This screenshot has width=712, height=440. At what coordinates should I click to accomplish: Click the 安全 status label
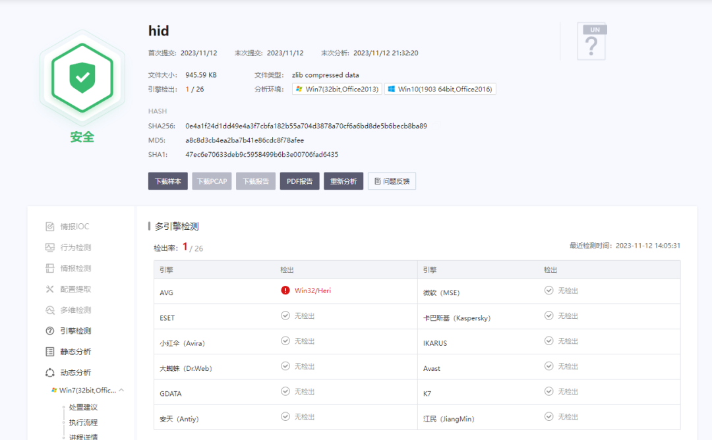[82, 136]
